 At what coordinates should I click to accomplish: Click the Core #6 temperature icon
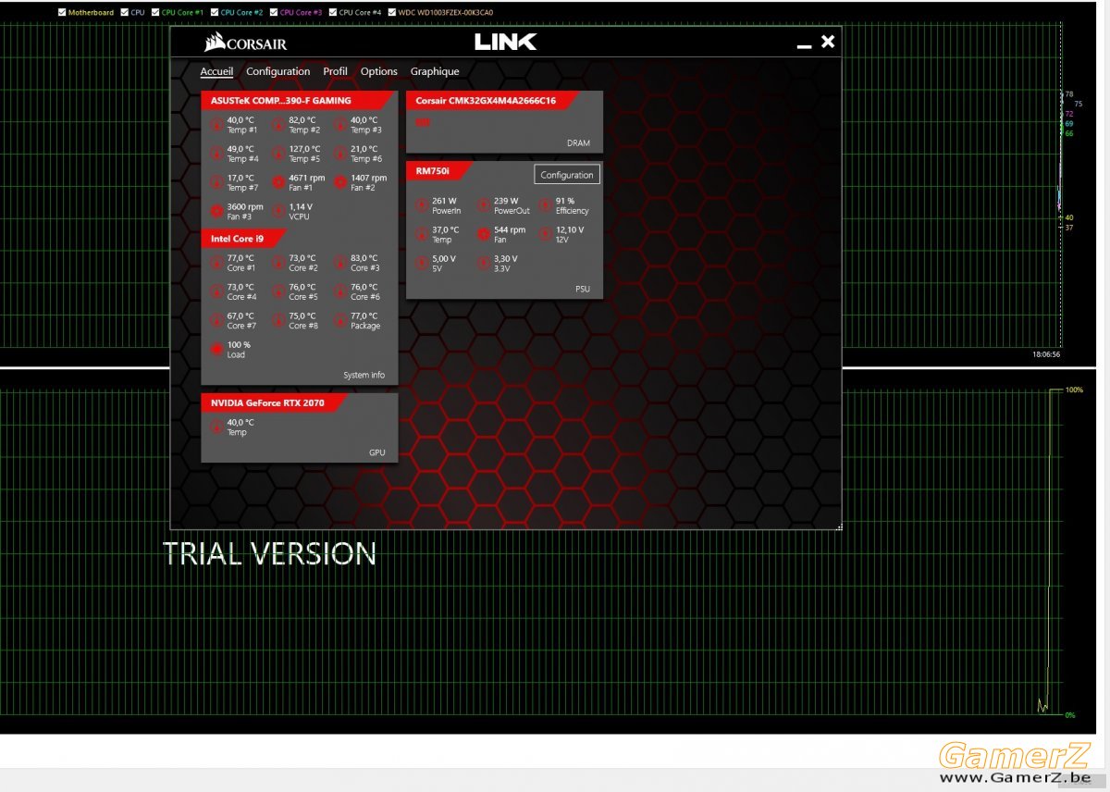coord(340,291)
